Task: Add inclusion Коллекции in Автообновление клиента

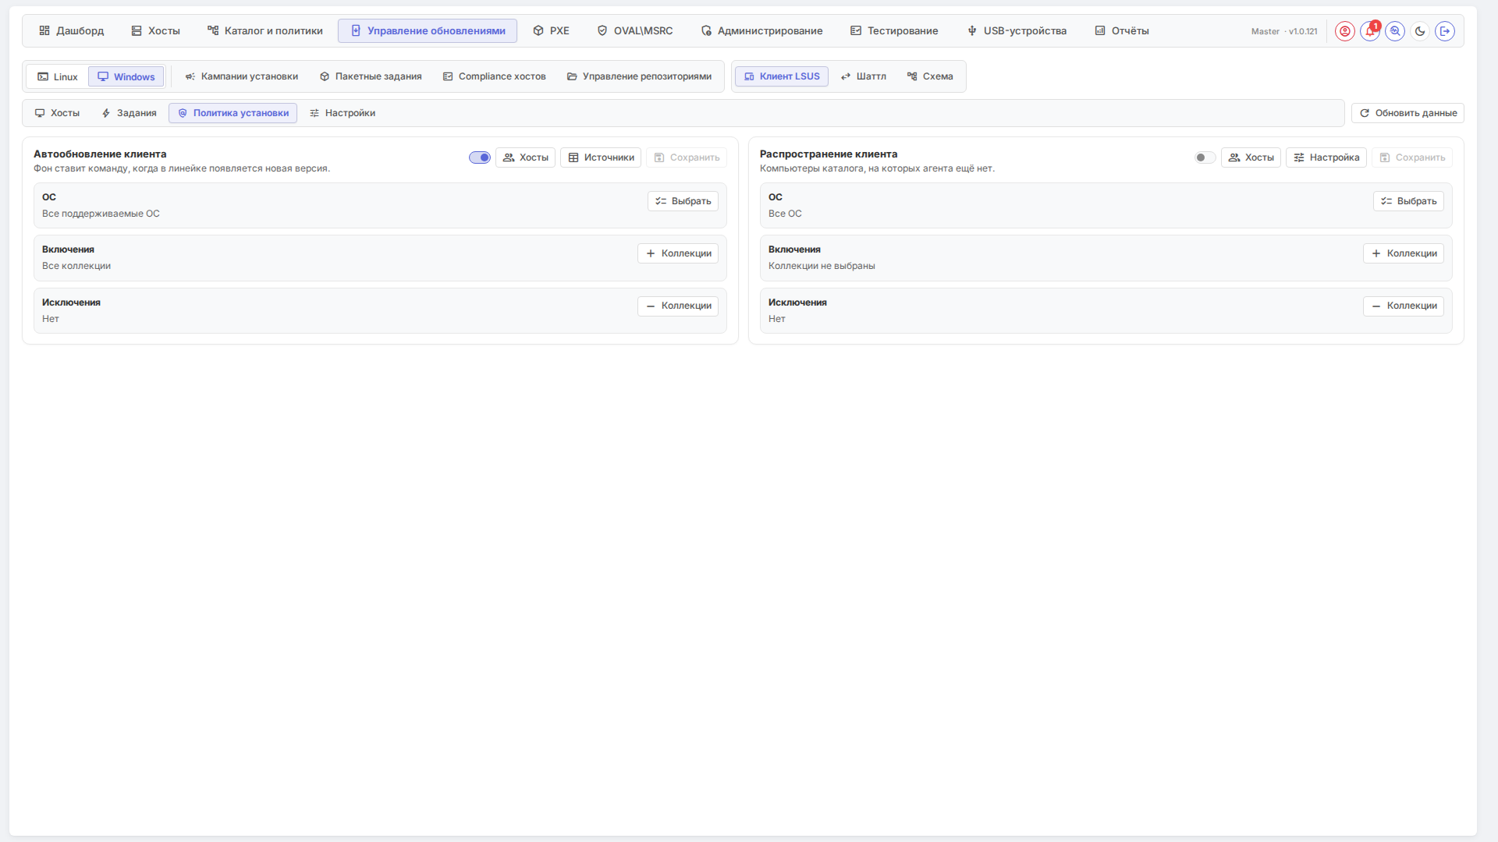Action: [678, 253]
